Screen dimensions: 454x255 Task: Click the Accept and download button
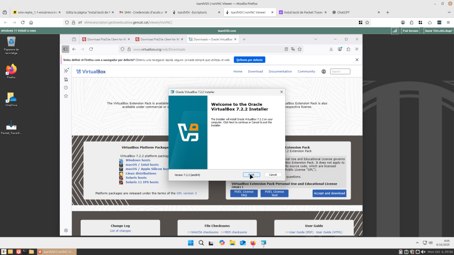point(329,193)
